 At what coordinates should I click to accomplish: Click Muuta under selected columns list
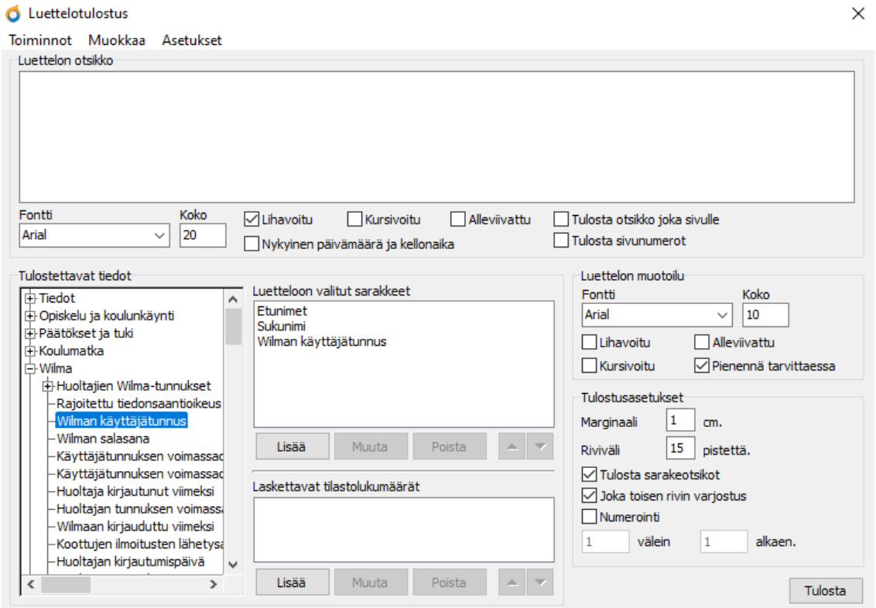370,446
